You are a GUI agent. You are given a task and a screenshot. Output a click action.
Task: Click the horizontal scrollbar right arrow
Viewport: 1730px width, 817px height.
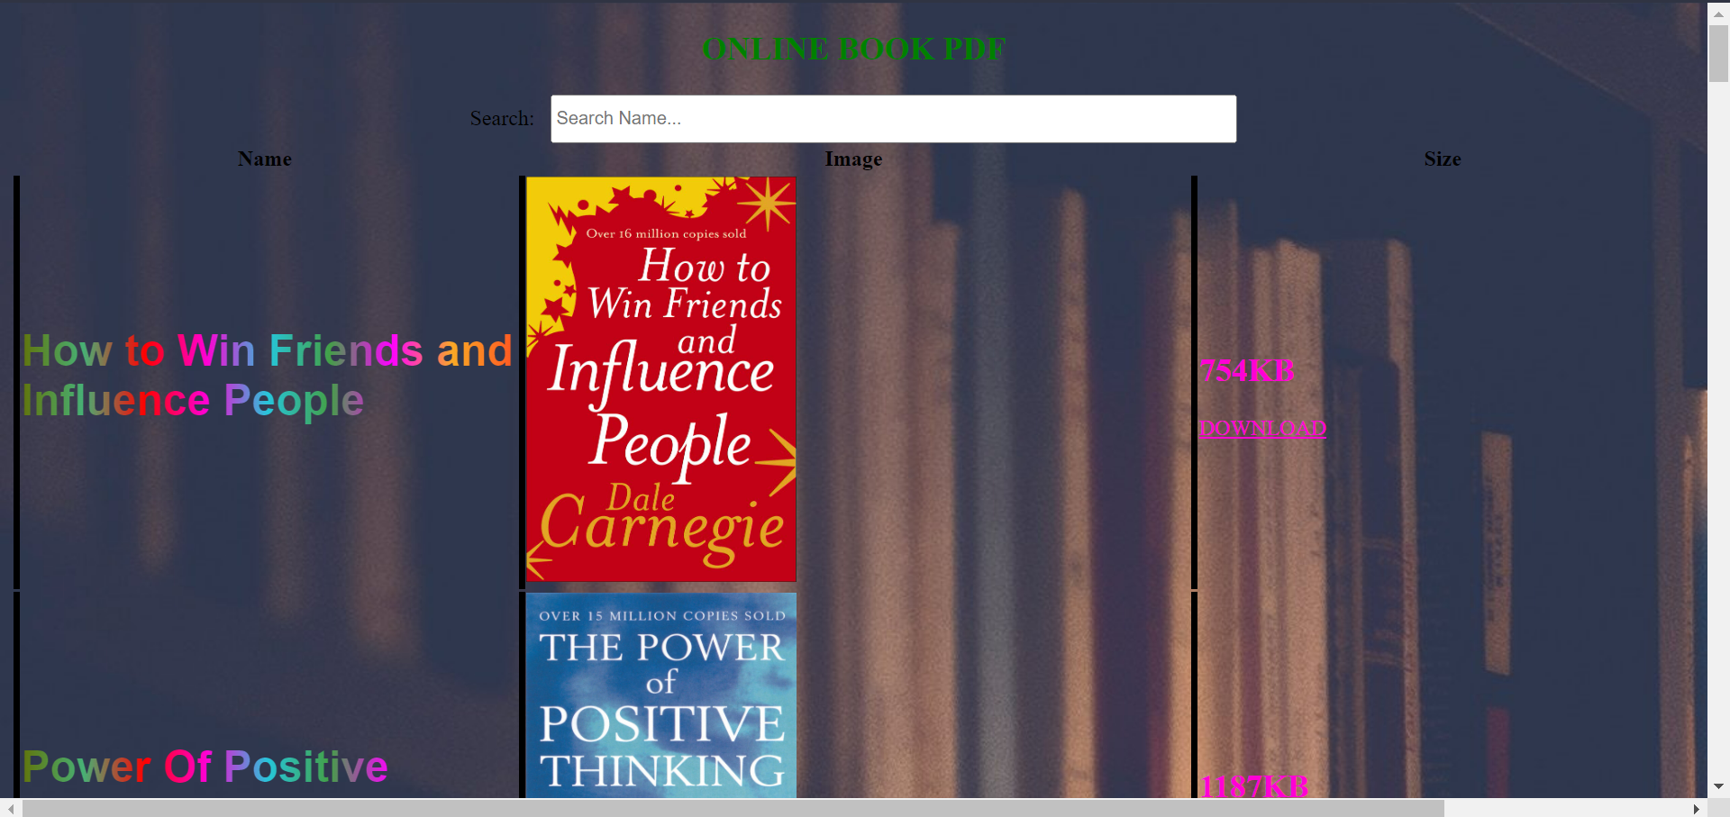(1696, 808)
